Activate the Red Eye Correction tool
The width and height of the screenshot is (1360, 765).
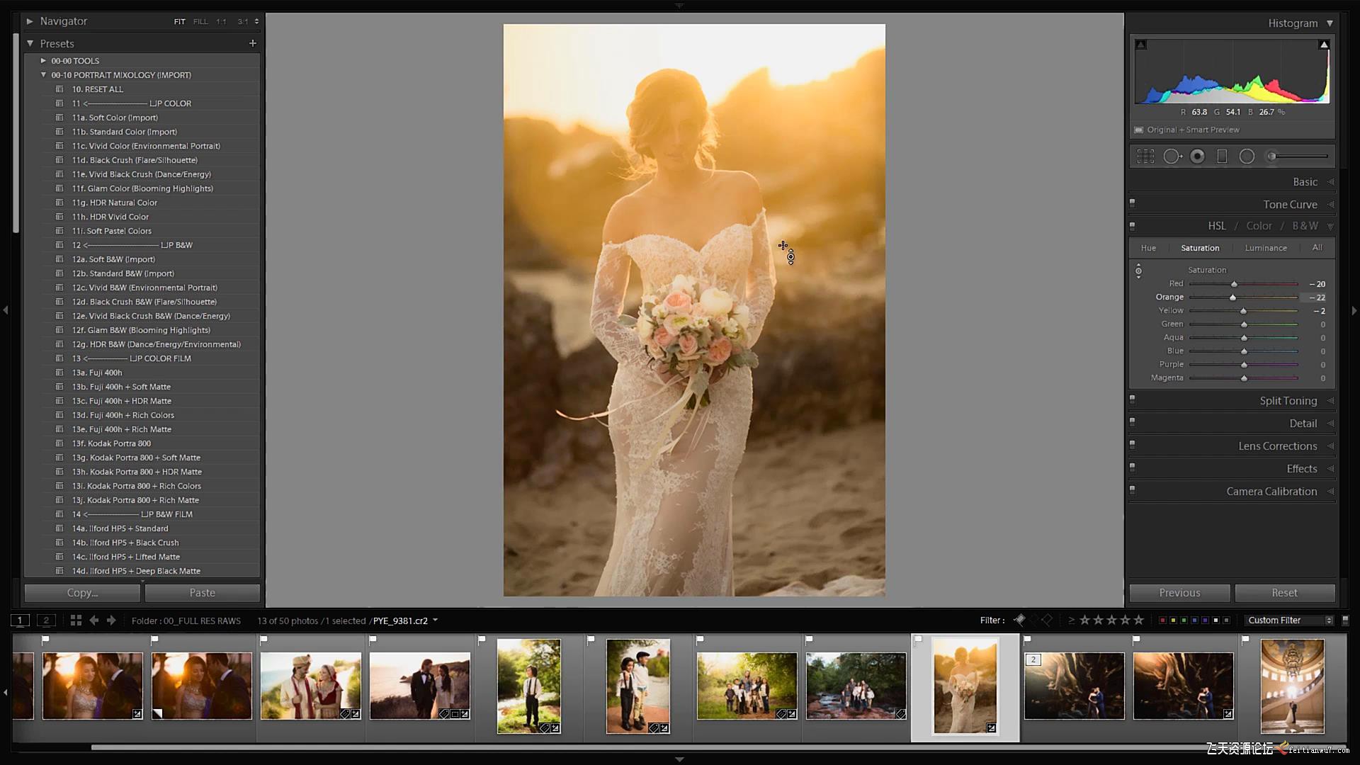(1197, 157)
